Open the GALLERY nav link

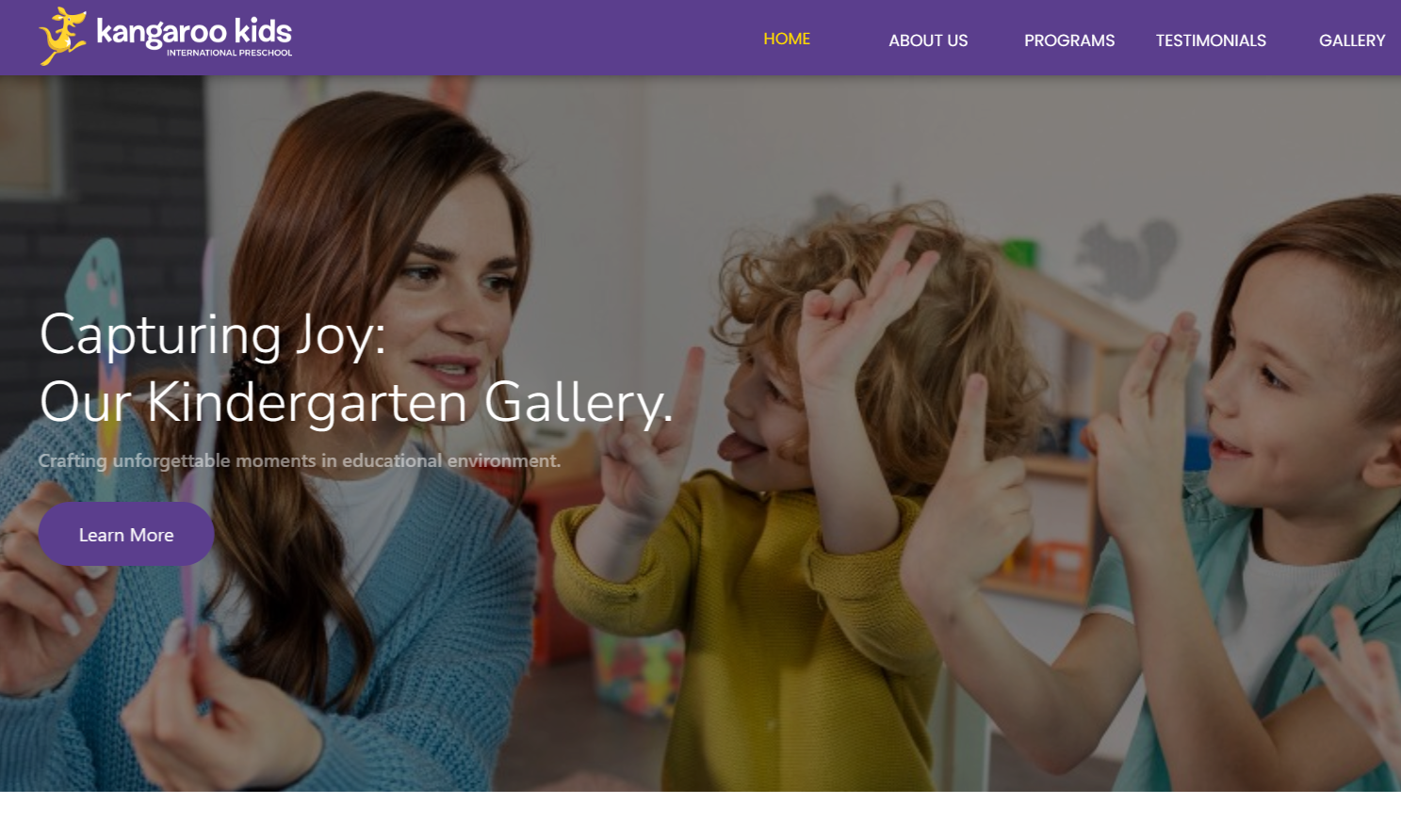pos(1352,40)
